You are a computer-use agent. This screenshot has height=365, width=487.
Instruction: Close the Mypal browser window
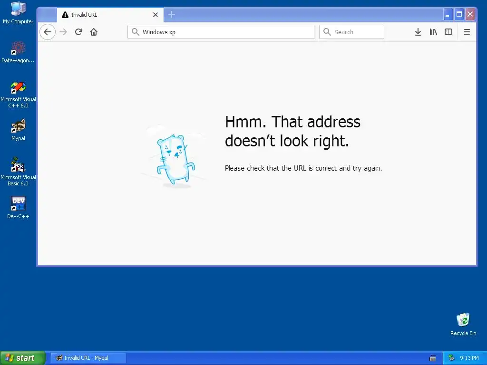click(x=470, y=14)
